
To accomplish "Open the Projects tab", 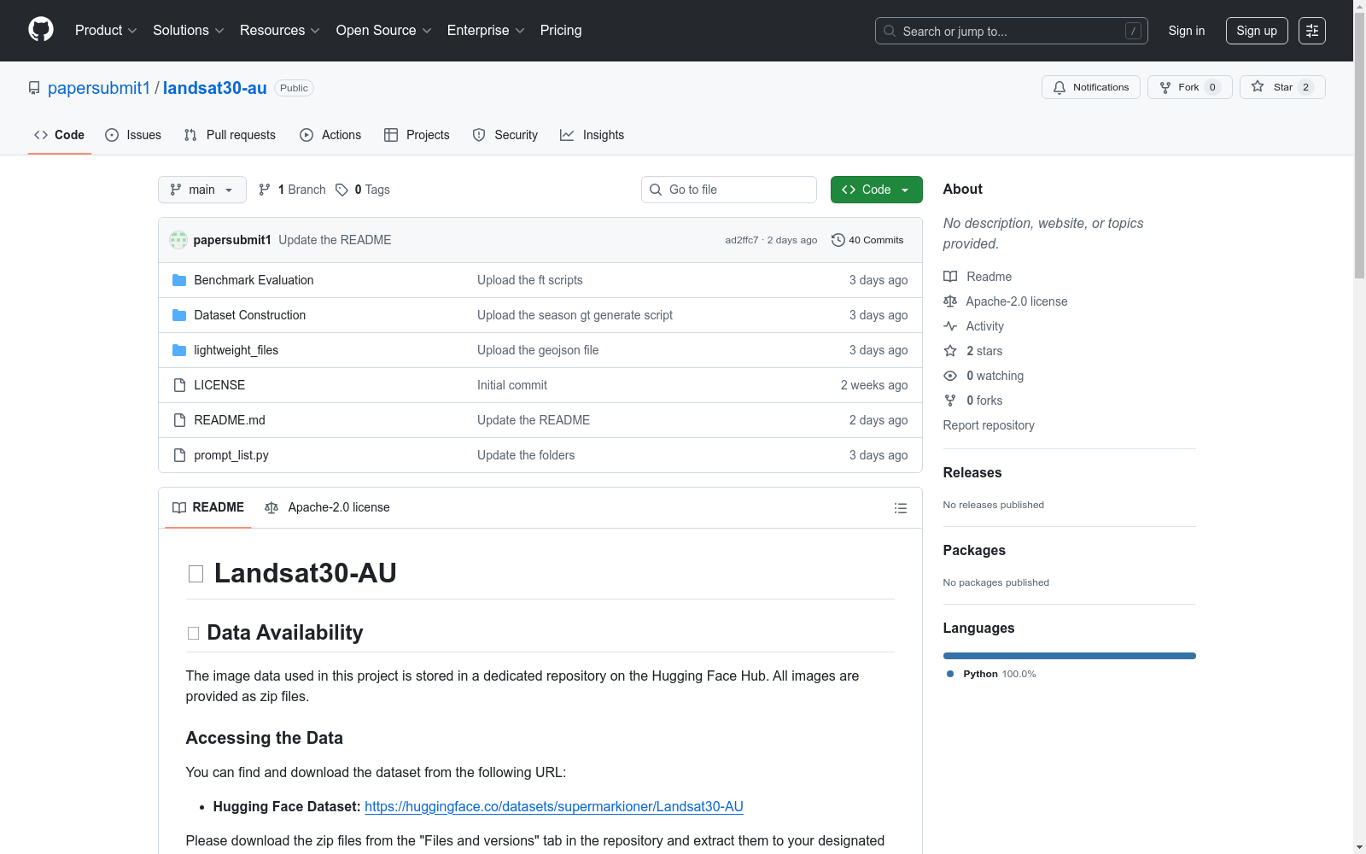I will tap(417, 135).
